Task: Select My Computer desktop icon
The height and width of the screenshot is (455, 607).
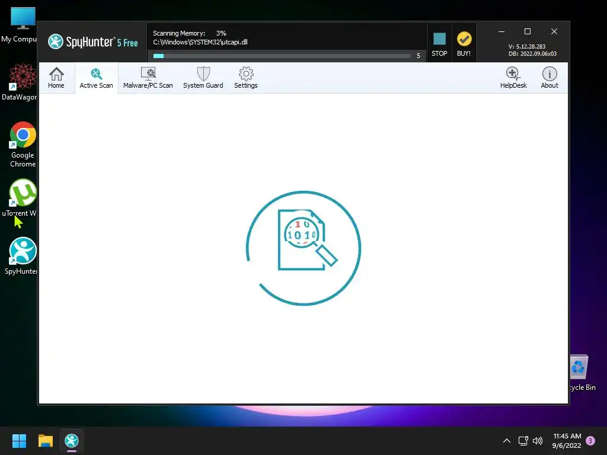Action: click(x=20, y=25)
